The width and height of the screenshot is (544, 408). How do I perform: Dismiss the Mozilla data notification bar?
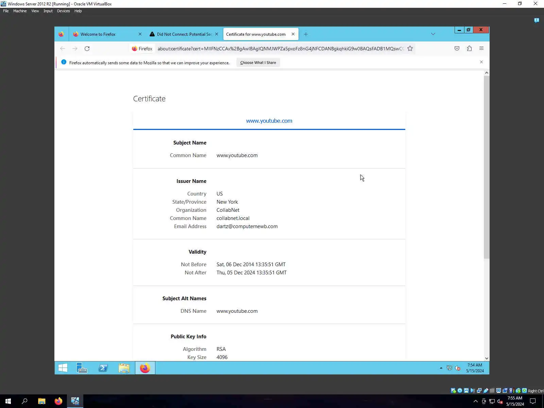(481, 62)
